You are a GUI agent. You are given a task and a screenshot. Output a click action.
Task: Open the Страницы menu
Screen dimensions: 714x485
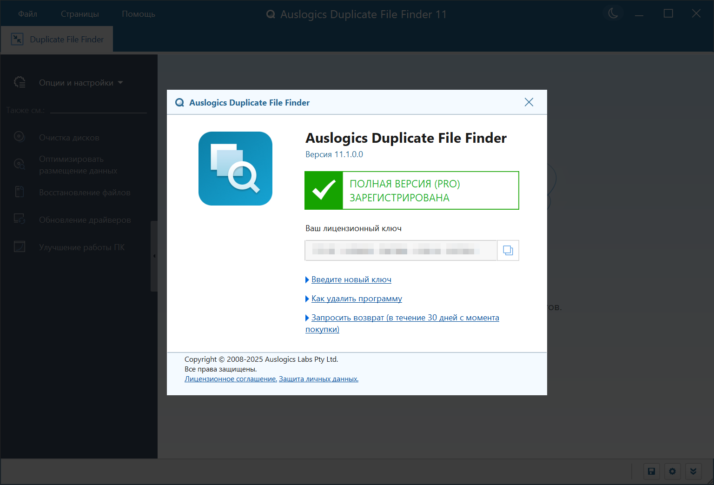[x=80, y=14]
